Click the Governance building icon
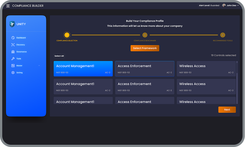This screenshot has width=245, height=147. click(13, 52)
